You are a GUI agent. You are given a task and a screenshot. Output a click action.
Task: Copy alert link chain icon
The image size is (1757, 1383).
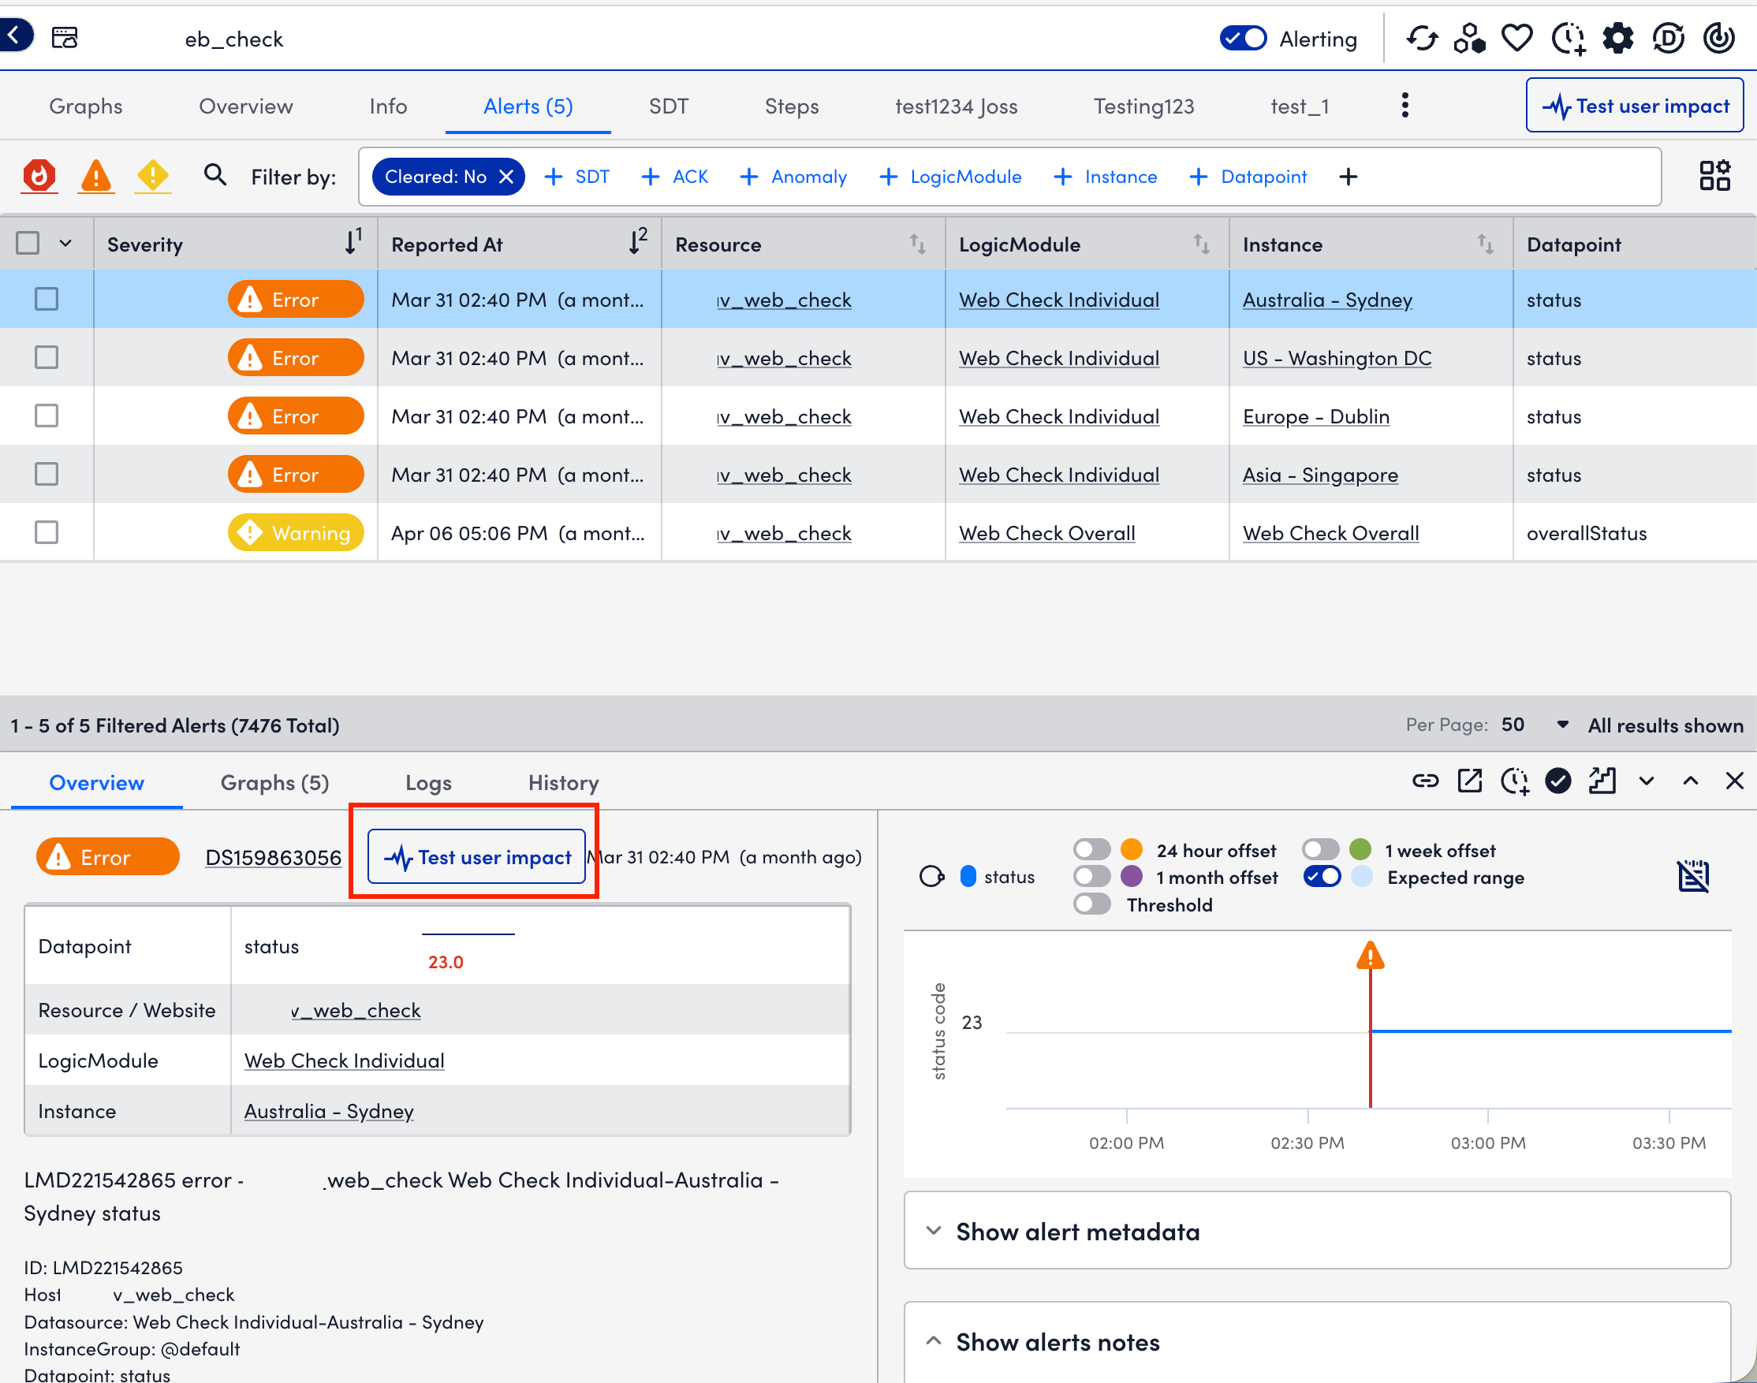(1426, 781)
